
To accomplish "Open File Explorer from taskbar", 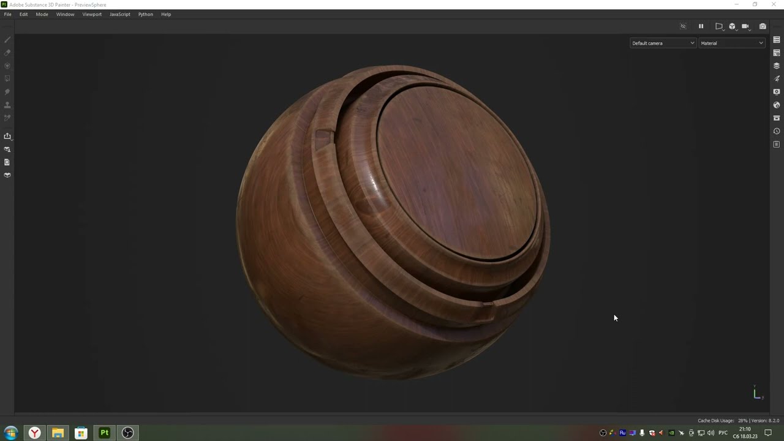I will pos(58,433).
